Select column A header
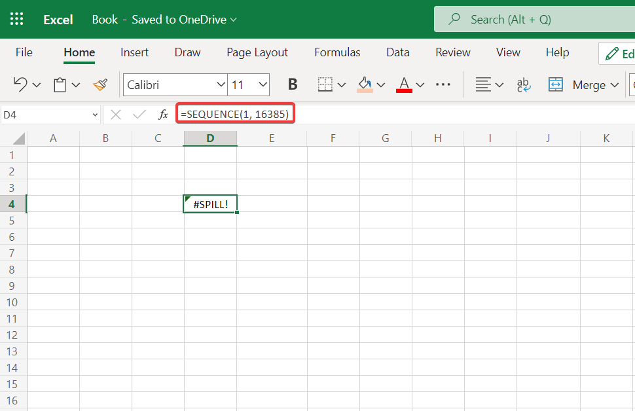This screenshot has height=411, width=635. tap(53, 139)
